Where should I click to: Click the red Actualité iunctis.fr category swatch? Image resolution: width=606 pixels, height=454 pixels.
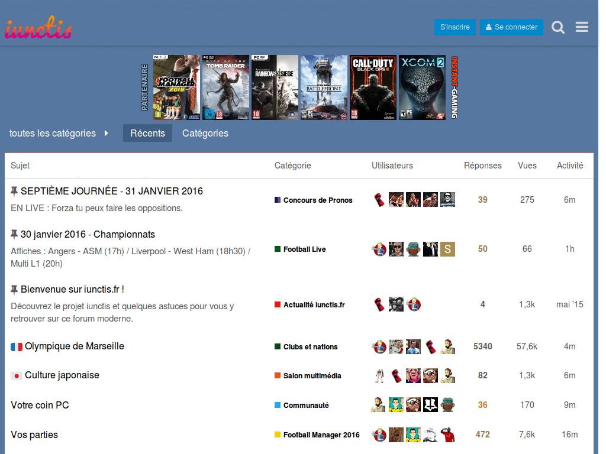click(278, 305)
